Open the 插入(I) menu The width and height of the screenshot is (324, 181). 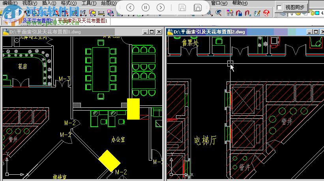coord(49,3)
